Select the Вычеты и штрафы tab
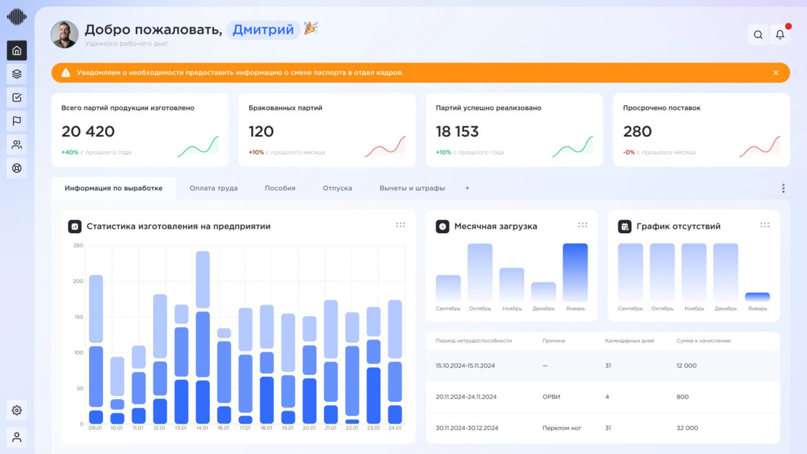807x454 pixels. point(412,188)
